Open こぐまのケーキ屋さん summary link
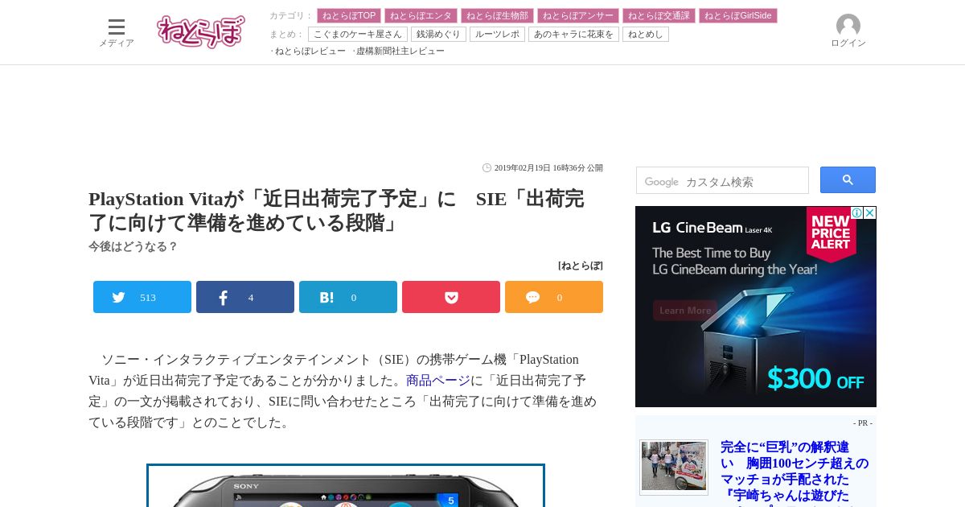 [x=358, y=34]
